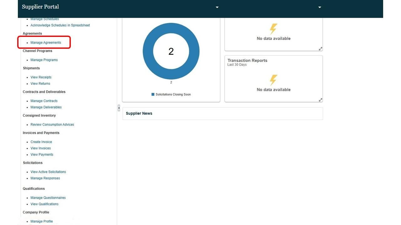Open the Manage Schedules link
401x225 pixels.
(44, 19)
